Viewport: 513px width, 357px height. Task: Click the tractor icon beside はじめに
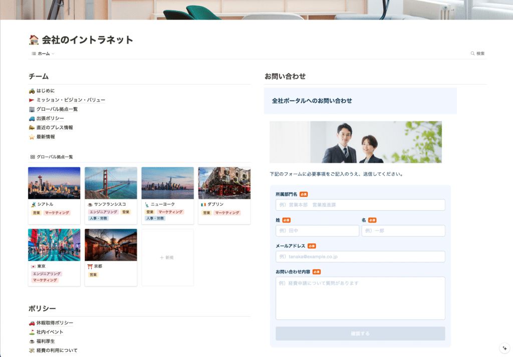pos(33,91)
